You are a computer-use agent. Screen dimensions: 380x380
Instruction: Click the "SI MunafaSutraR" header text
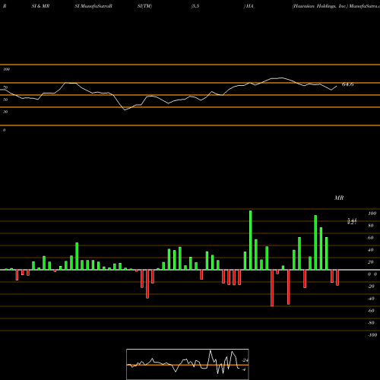[93, 6]
